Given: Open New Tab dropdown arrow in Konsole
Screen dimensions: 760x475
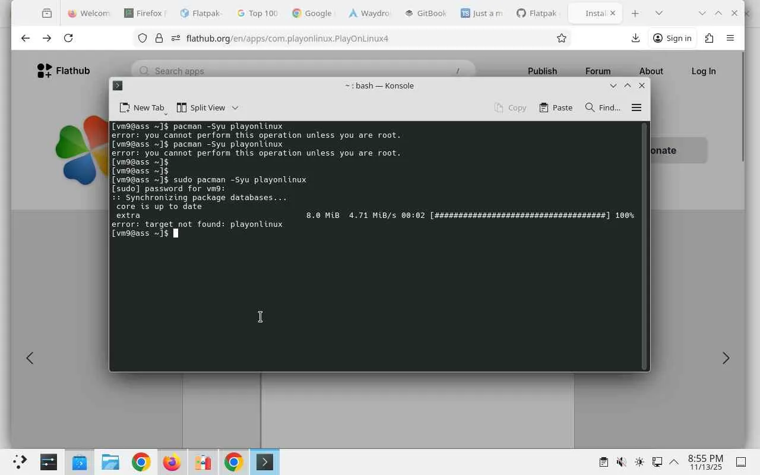Looking at the screenshot, I should pyautogui.click(x=166, y=113).
